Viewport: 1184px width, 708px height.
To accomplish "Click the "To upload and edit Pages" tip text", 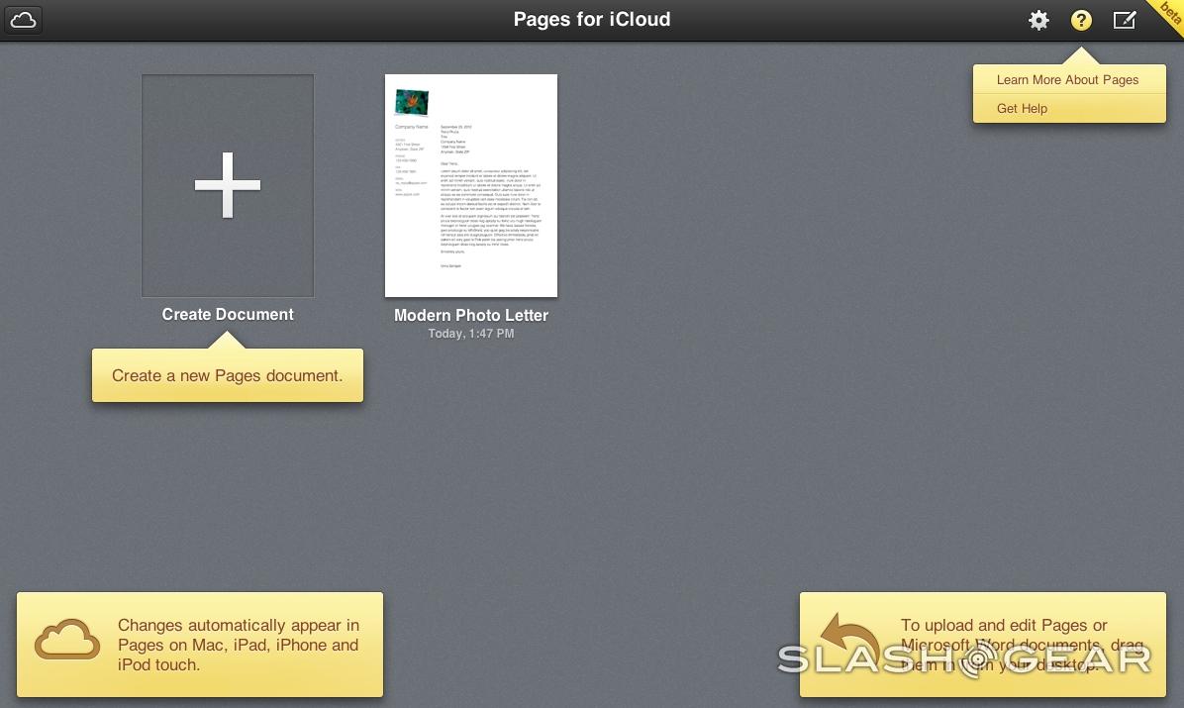I will coord(1004,626).
